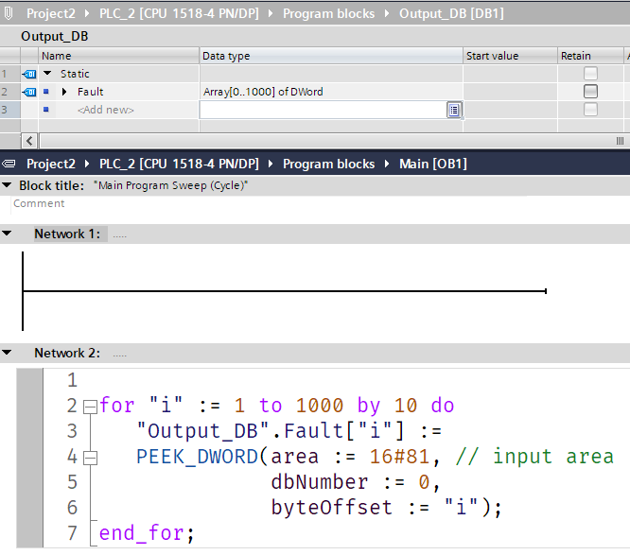Enable Retain checkbox for the Fault row
Screen dimensions: 630x555
(590, 92)
